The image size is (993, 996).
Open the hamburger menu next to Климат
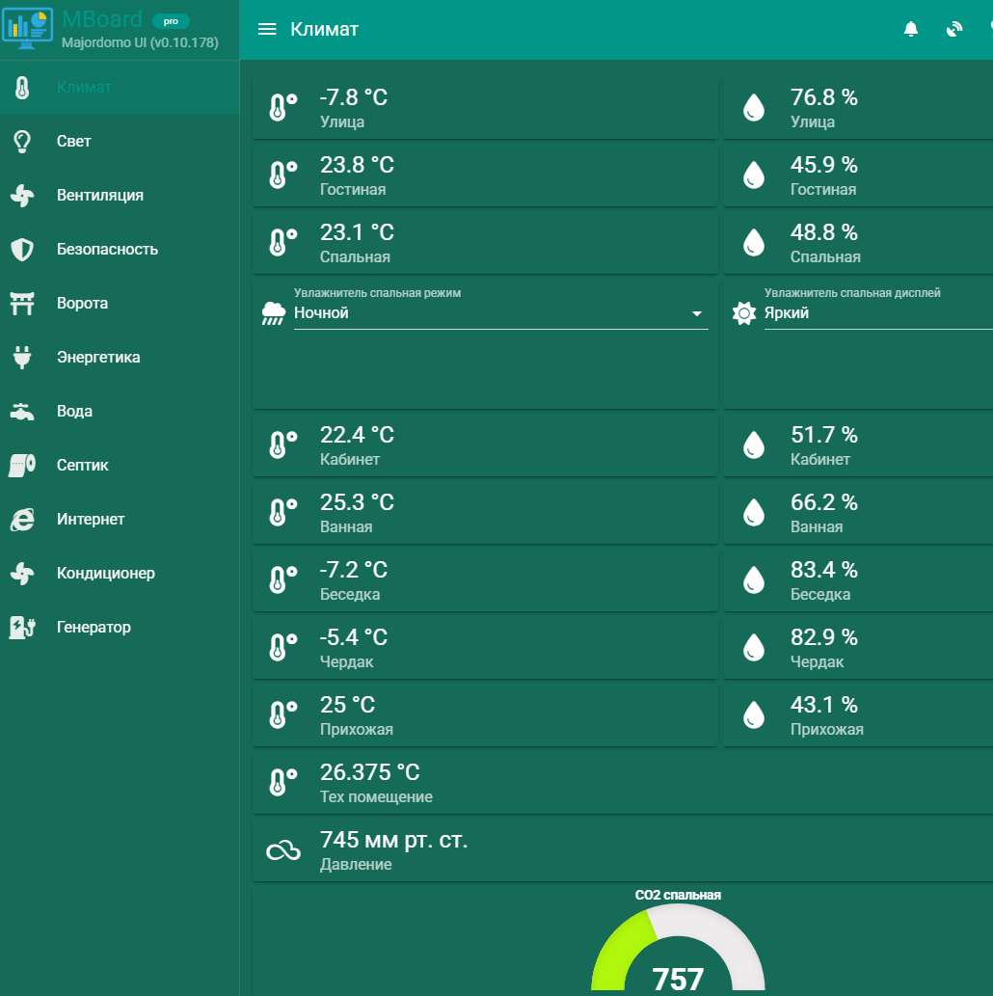coord(267,29)
